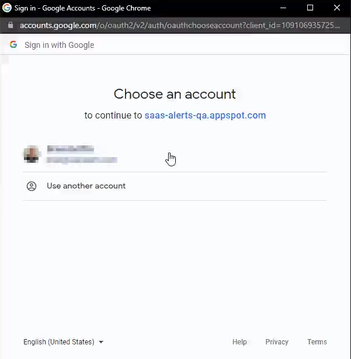Click the Google favicon in title bar
The image size is (351, 359).
point(8,8)
